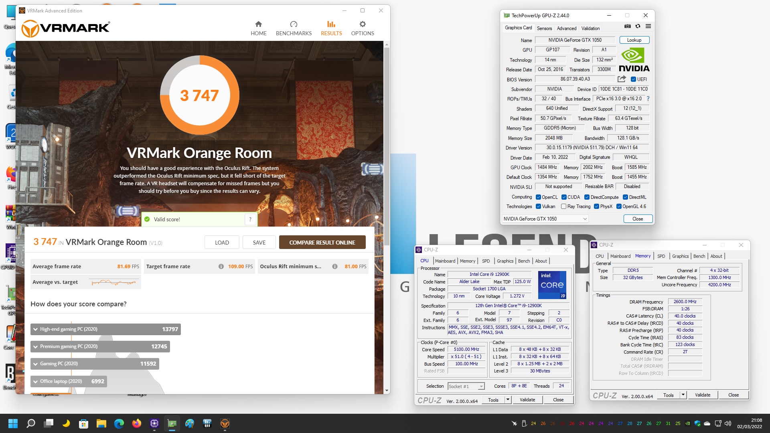Open VRMark OPTIONS gear
This screenshot has height=433, width=770.
[363, 28]
